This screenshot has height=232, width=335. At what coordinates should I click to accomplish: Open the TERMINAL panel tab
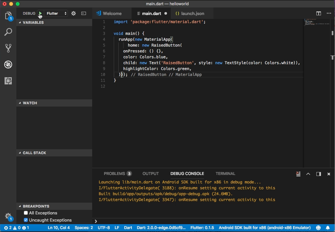[226, 174]
